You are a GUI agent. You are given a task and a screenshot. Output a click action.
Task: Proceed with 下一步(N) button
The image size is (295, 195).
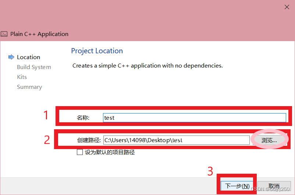tap(237, 186)
